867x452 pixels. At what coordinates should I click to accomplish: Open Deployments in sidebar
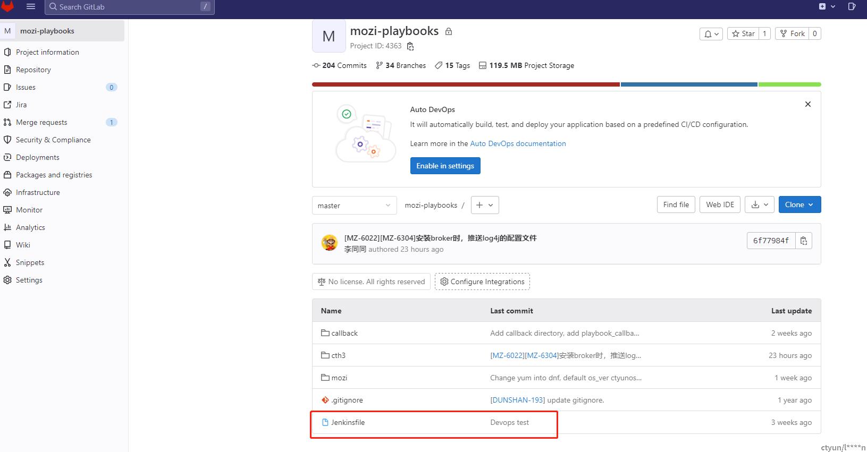pos(38,157)
